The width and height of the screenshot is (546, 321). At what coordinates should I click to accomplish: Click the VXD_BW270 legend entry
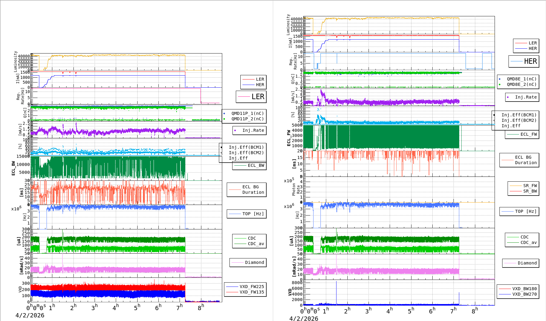click(x=524, y=294)
